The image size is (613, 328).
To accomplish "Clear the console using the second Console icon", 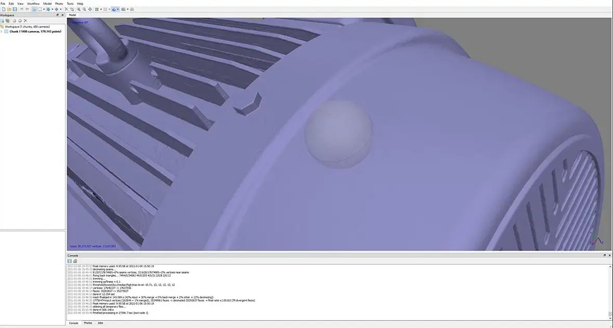I will click(x=75, y=261).
